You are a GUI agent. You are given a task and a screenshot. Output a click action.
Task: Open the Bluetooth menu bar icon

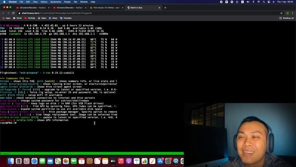point(253,2)
